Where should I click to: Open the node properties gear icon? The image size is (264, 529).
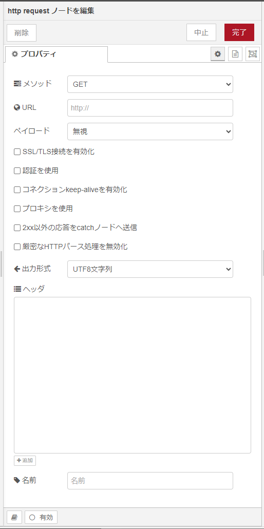[218, 54]
